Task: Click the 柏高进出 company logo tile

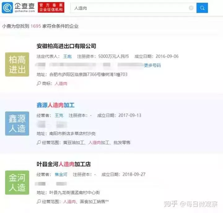Action: pyautogui.click(x=17, y=64)
